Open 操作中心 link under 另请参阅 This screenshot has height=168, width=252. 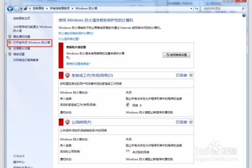click(19, 162)
